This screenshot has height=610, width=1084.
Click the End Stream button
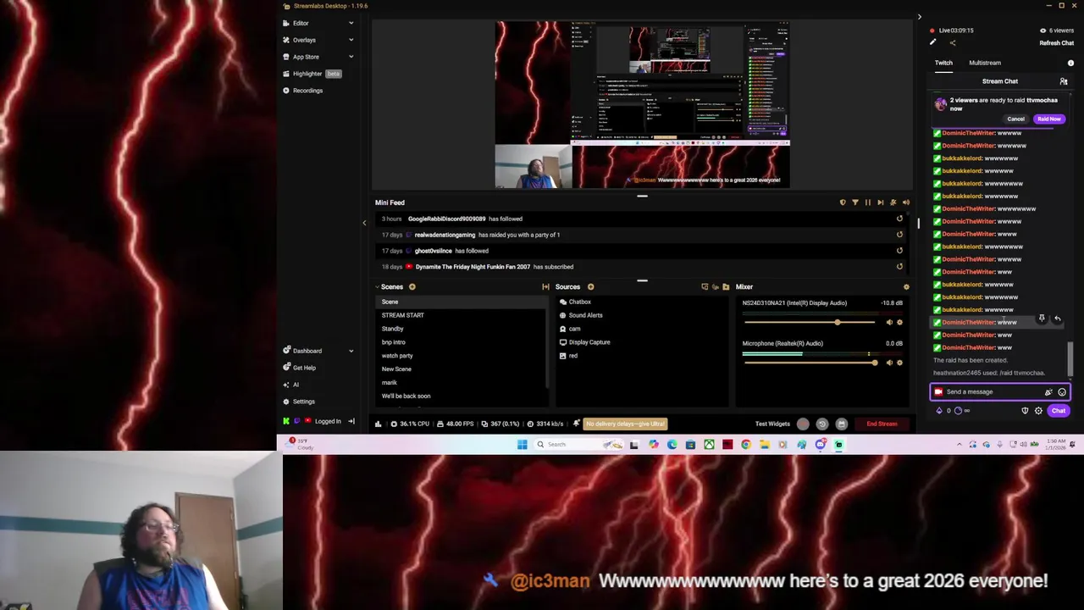(x=882, y=424)
